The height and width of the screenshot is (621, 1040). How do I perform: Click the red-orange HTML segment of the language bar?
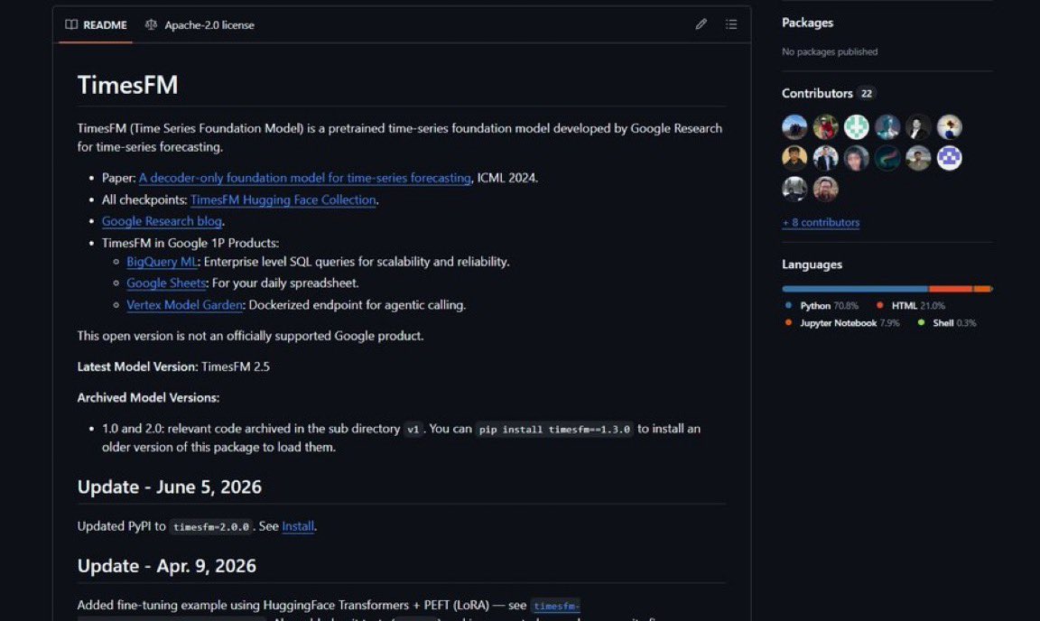pyautogui.click(x=951, y=289)
